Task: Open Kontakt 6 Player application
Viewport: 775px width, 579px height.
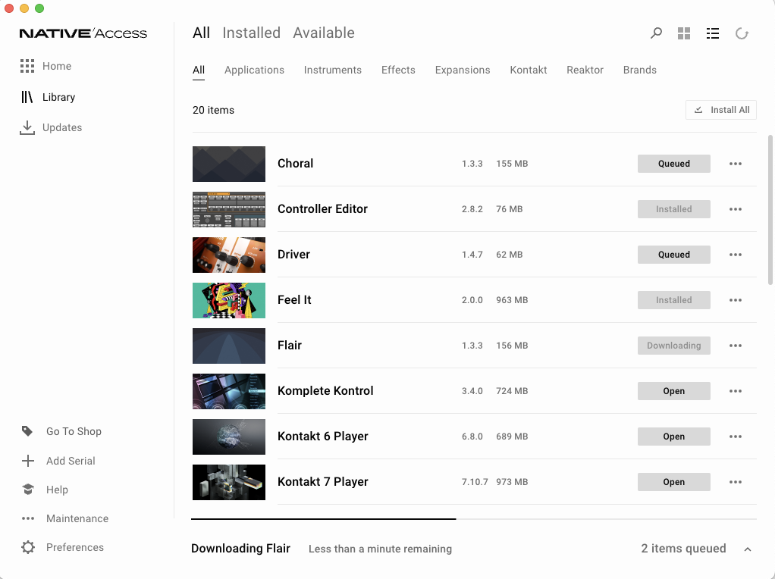Action: 673,437
